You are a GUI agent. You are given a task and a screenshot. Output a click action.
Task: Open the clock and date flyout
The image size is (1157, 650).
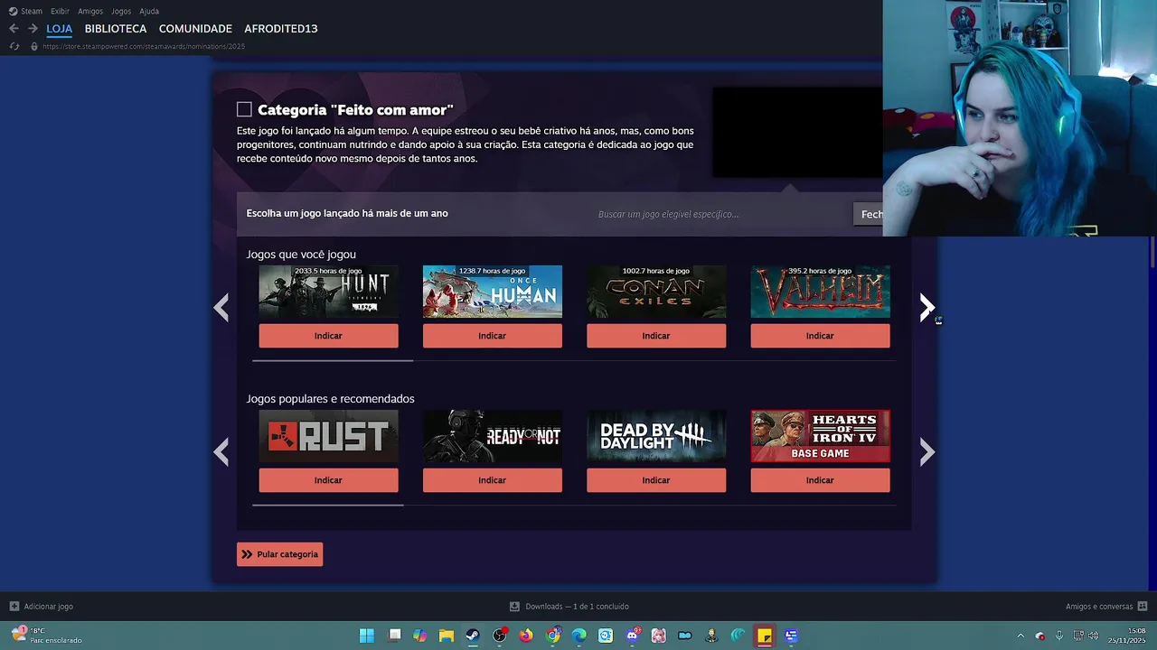(x=1127, y=636)
